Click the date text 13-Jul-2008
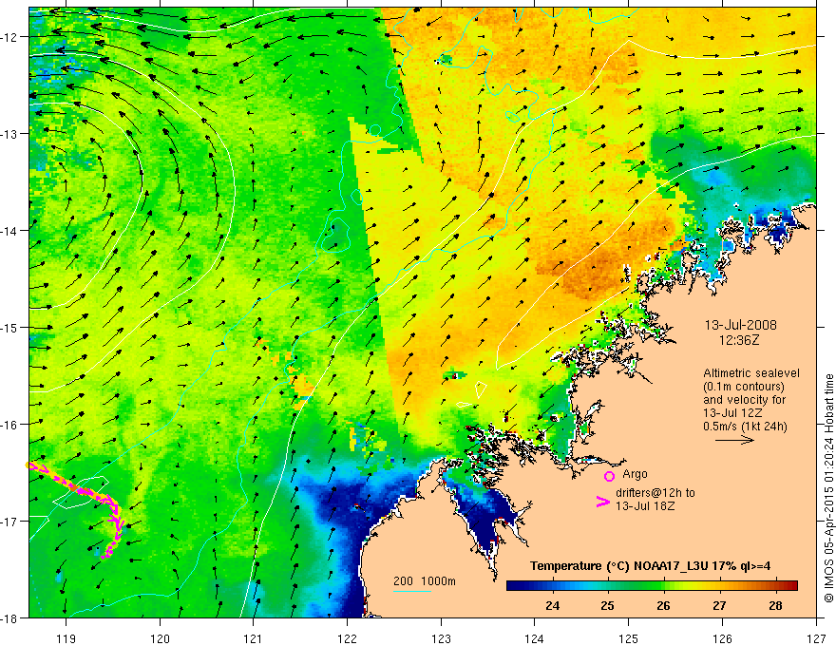Screen dimensions: 836x646 pyautogui.click(x=741, y=325)
